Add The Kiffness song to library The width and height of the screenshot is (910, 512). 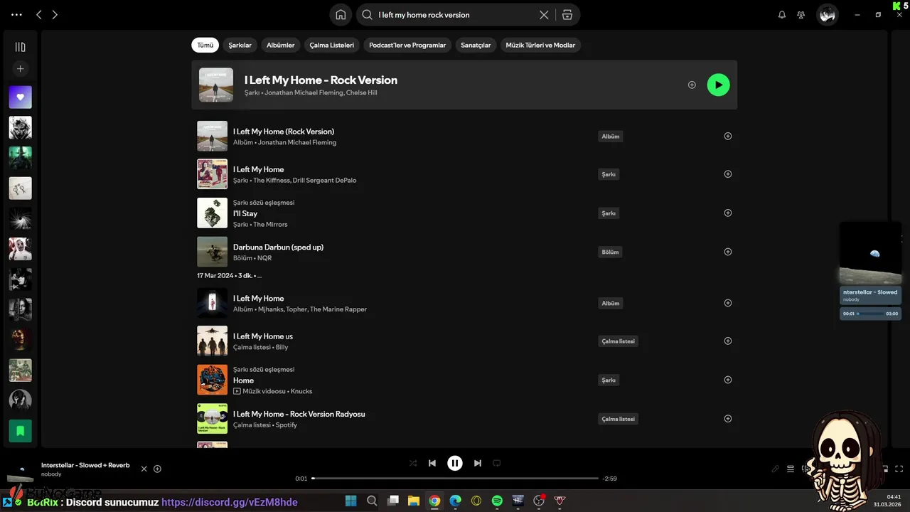tap(727, 174)
